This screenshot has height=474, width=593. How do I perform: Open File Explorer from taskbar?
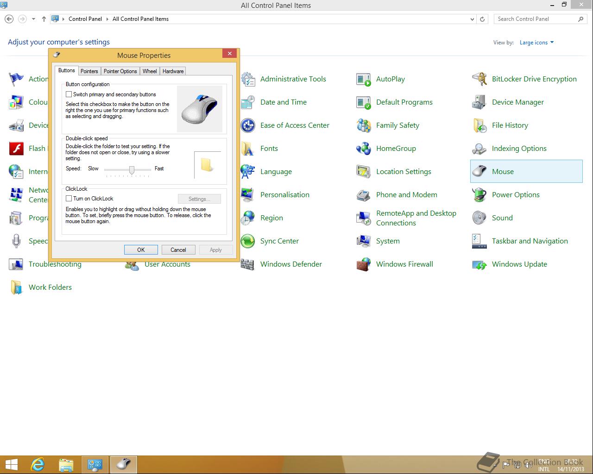click(66, 464)
